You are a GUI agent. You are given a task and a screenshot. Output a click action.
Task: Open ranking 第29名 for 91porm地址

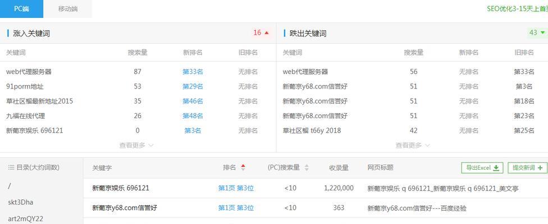pos(193,86)
